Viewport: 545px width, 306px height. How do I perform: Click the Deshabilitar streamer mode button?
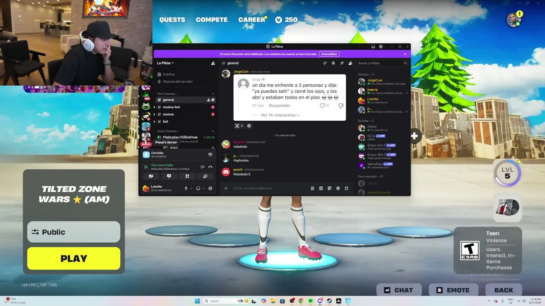[330, 54]
